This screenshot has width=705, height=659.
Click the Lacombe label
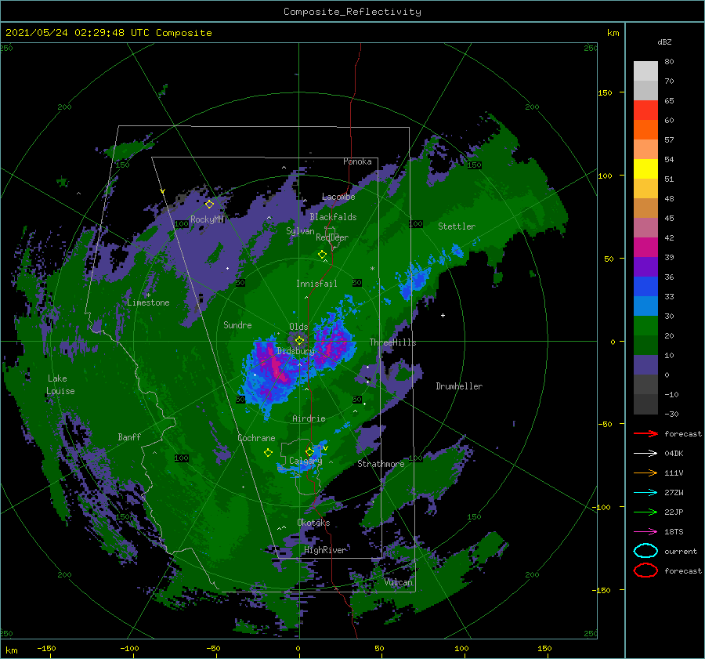click(338, 197)
